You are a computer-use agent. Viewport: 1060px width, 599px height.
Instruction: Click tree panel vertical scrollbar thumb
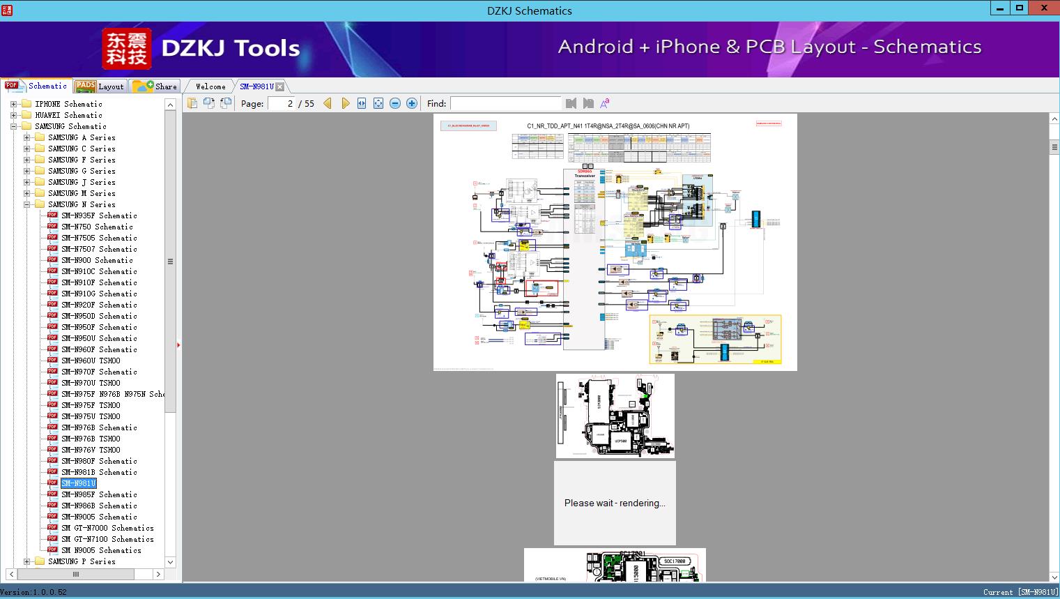pyautogui.click(x=170, y=261)
